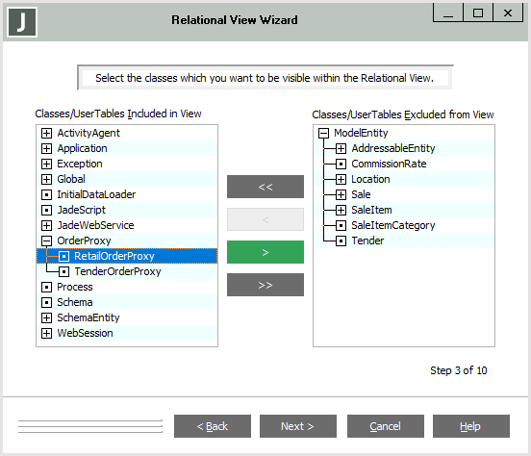This screenshot has height=456, width=531.
Task: Collapse the OrderProxy tree node
Action: [x=46, y=241]
